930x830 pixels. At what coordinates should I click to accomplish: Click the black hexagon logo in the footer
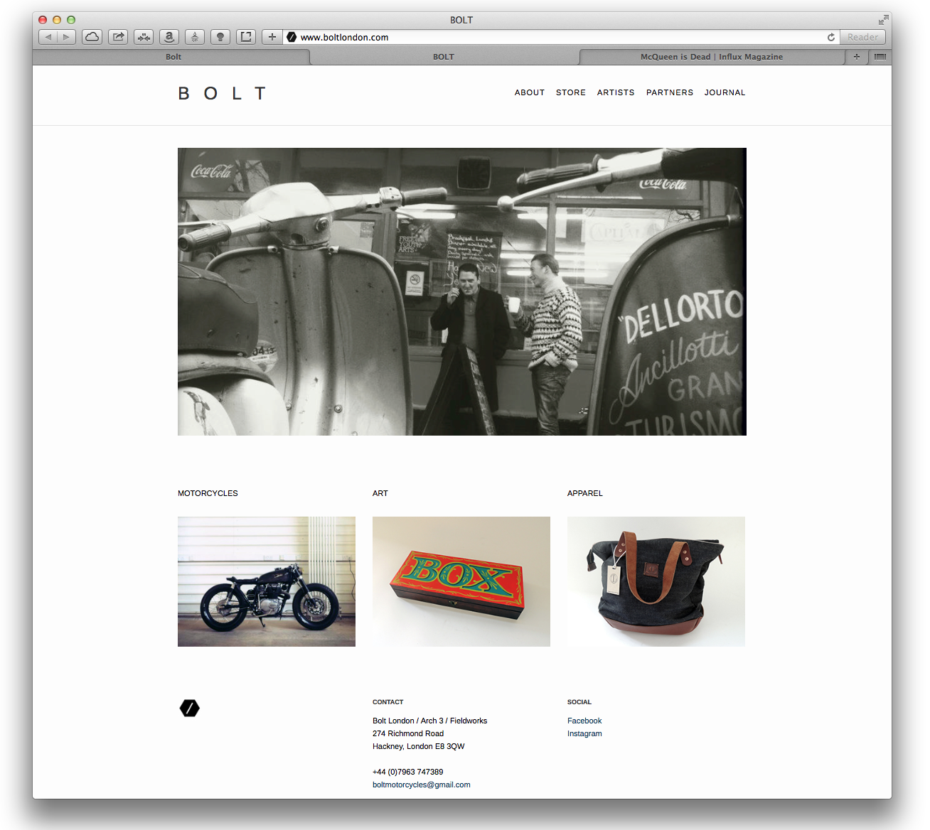pos(190,708)
